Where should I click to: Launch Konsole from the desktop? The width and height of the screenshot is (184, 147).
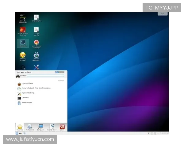[x=23, y=43]
